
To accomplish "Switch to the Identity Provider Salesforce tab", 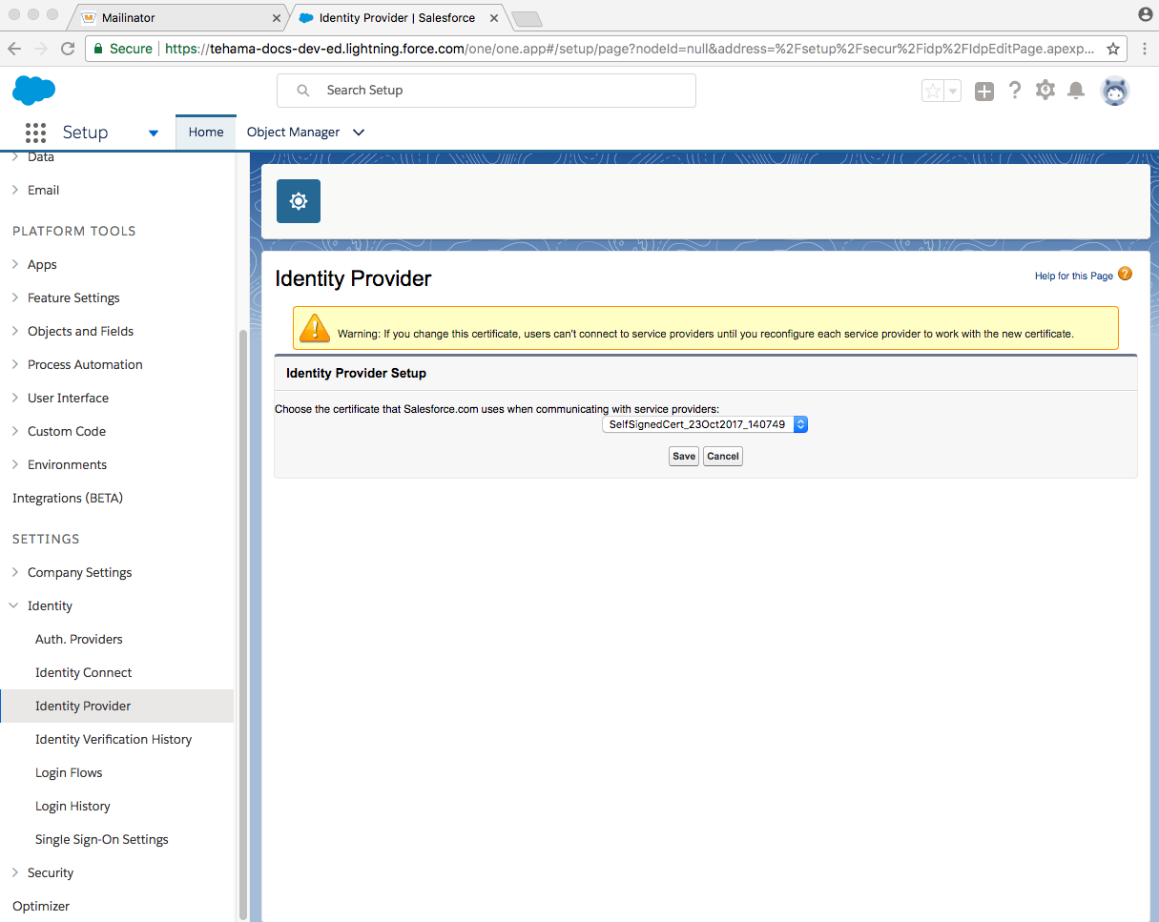I will tap(397, 18).
